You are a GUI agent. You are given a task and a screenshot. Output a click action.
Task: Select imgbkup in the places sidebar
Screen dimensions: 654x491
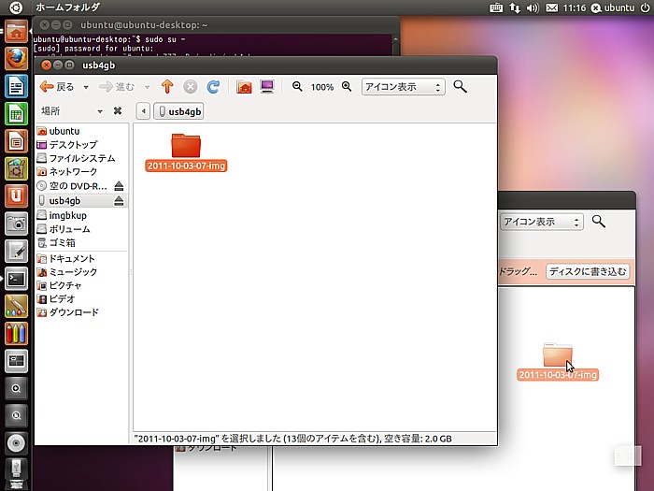[67, 215]
